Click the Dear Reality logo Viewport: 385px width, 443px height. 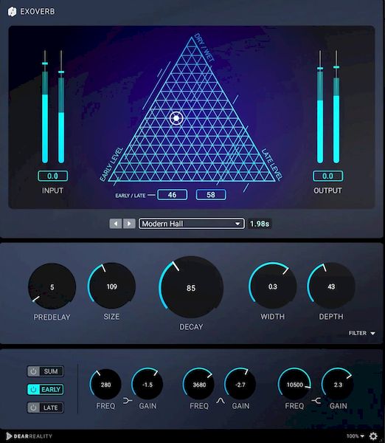[x=29, y=436]
